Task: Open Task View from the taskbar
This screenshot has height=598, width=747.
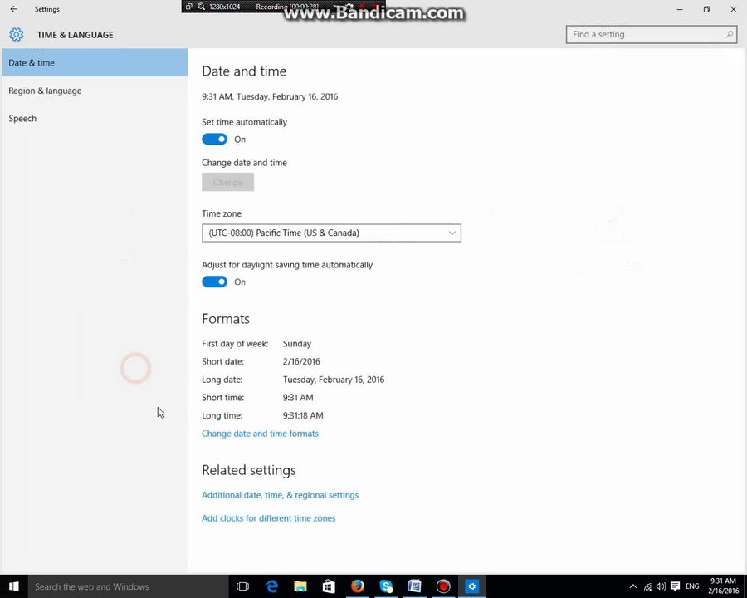Action: pyautogui.click(x=242, y=586)
